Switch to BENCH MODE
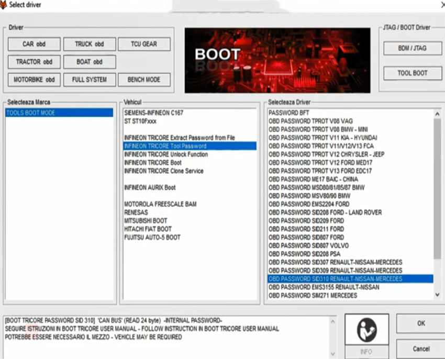 click(x=144, y=80)
